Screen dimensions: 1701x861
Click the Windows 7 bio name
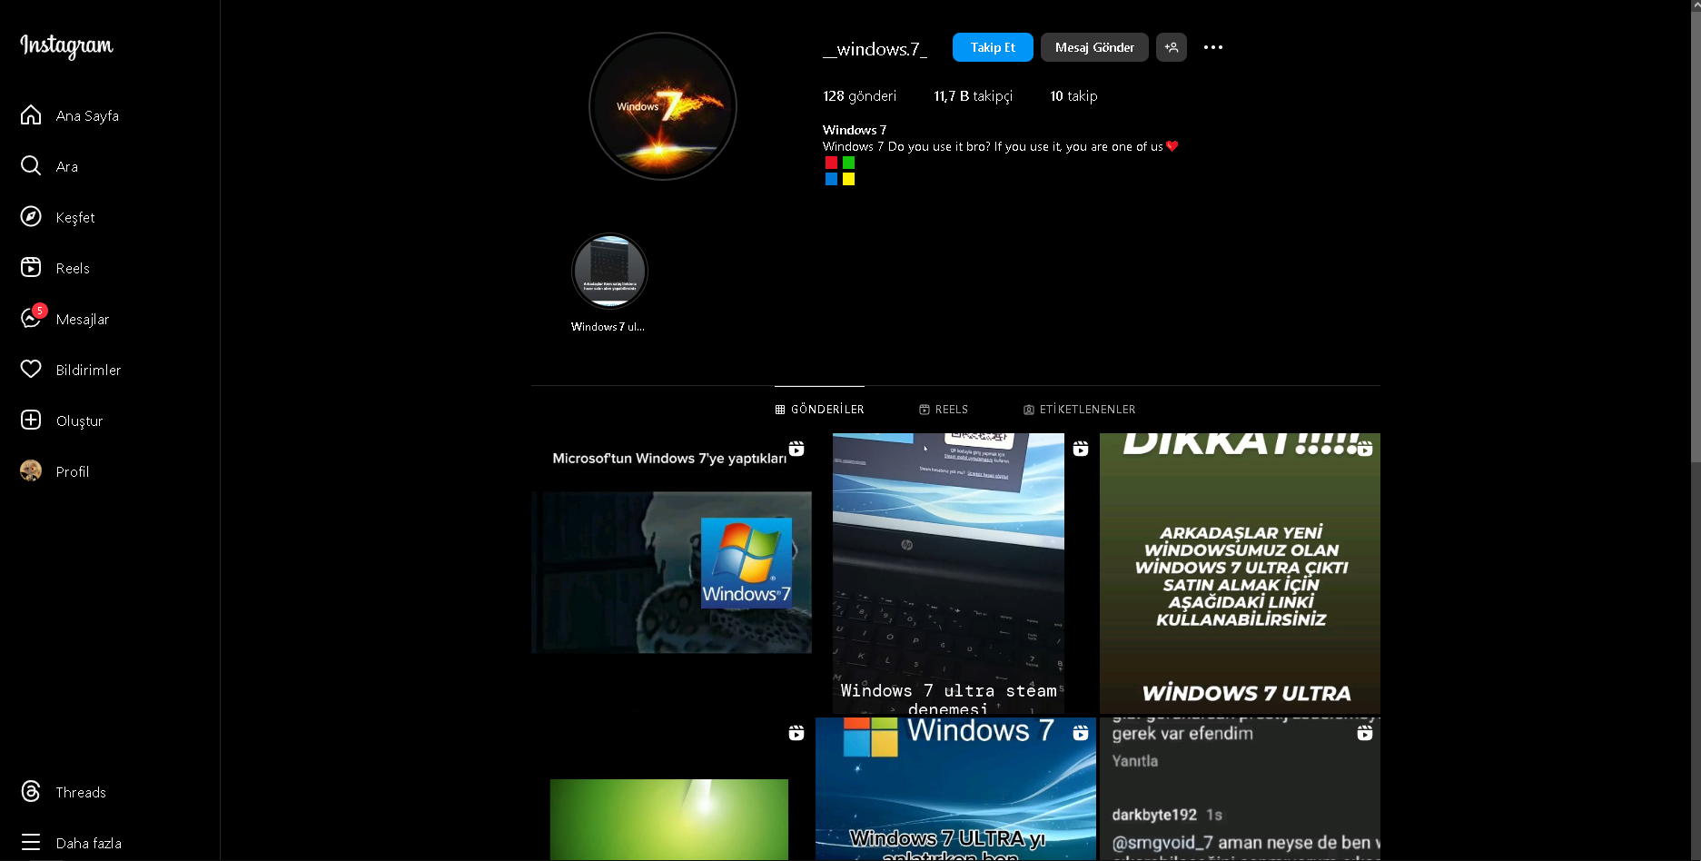pos(855,130)
